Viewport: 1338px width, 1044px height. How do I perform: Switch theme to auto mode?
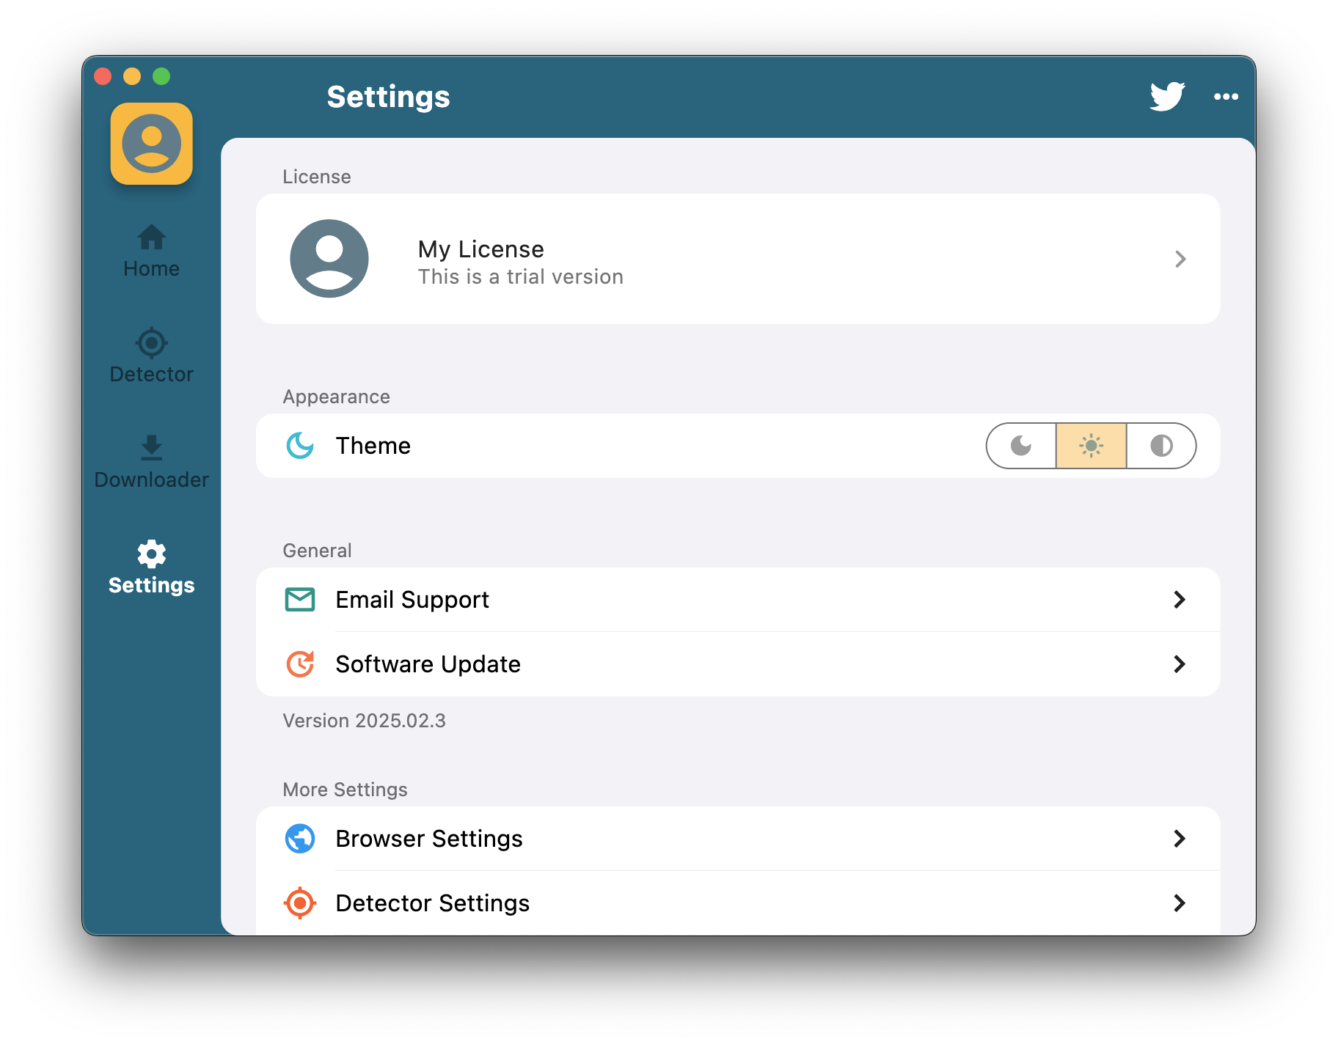[x=1160, y=445]
